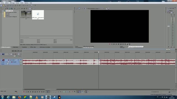Open Video output FX in preview toolbar
This screenshot has height=99, width=177.
coord(82,9)
